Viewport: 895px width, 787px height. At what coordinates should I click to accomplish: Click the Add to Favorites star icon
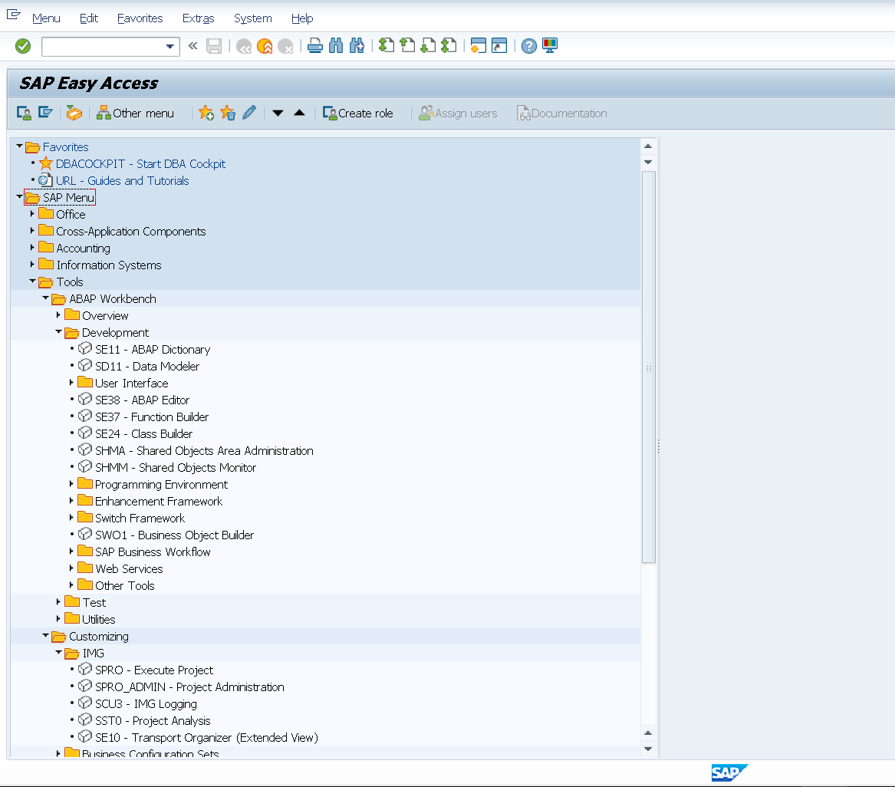click(x=206, y=114)
